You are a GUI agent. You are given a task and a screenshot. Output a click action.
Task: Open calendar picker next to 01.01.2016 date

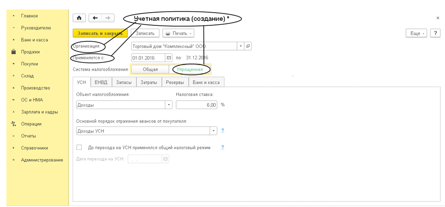[x=169, y=58]
